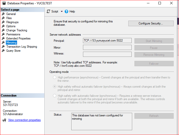This screenshot has width=179, height=135.
Task: Click inside the Mirror address field
Action: 107,47
